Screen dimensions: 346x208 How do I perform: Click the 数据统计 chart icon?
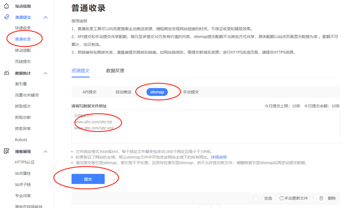[x=6, y=73]
